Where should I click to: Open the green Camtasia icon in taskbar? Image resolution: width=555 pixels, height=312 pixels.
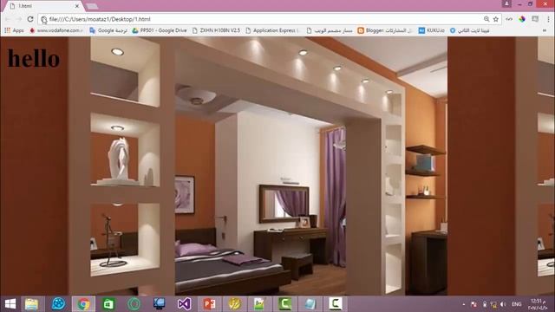pos(285,304)
